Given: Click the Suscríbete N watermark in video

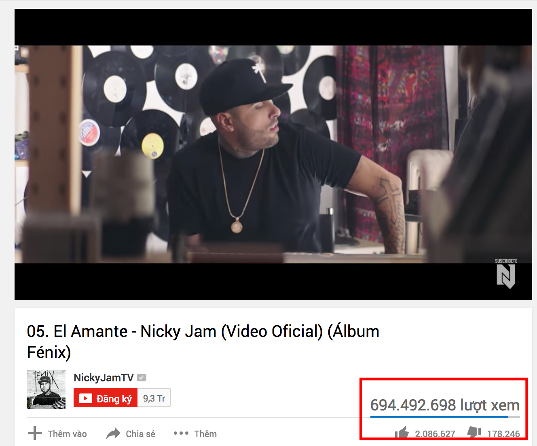Looking at the screenshot, I should click(x=506, y=273).
